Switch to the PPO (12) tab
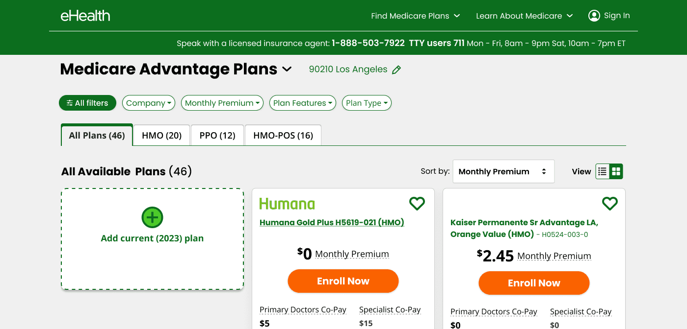Screen dimensions: 687x329 (217, 135)
